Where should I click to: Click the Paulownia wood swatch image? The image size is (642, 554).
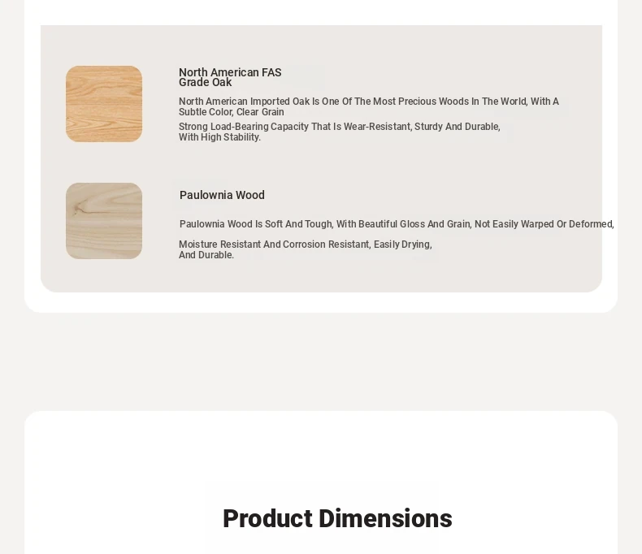point(104,221)
